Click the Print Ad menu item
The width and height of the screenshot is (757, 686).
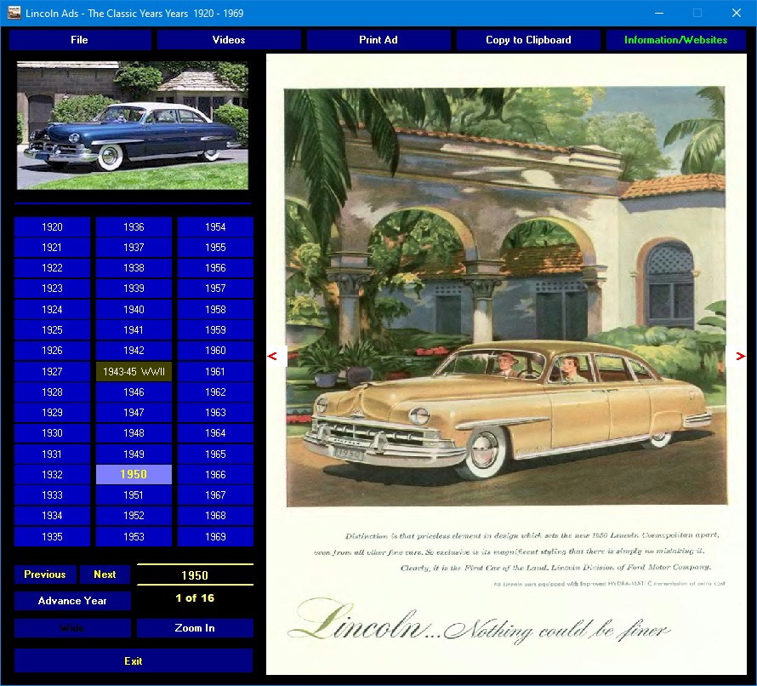pos(378,40)
